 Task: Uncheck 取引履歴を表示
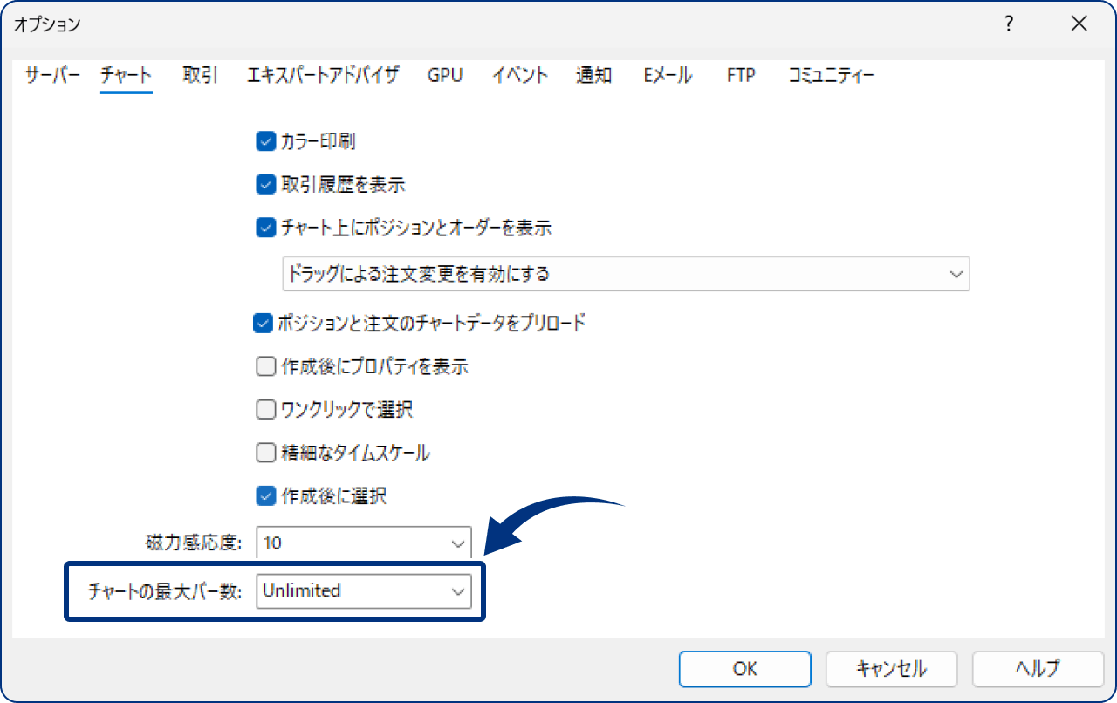pyautogui.click(x=264, y=184)
